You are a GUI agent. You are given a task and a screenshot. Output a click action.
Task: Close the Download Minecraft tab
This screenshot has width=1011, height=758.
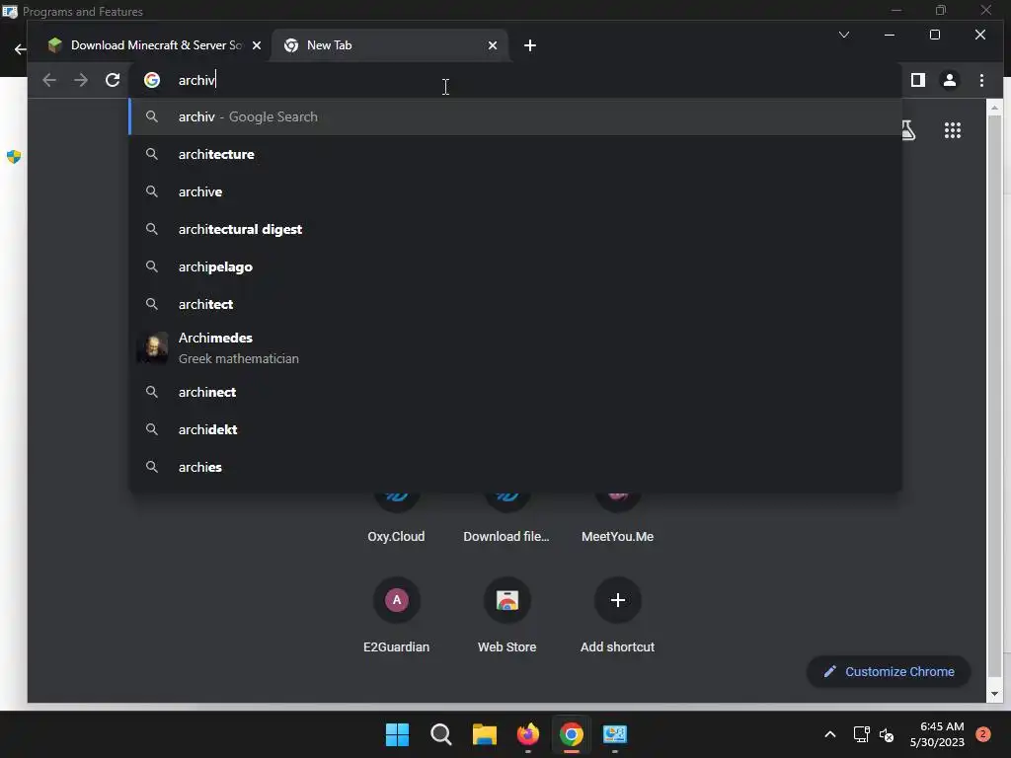click(257, 45)
